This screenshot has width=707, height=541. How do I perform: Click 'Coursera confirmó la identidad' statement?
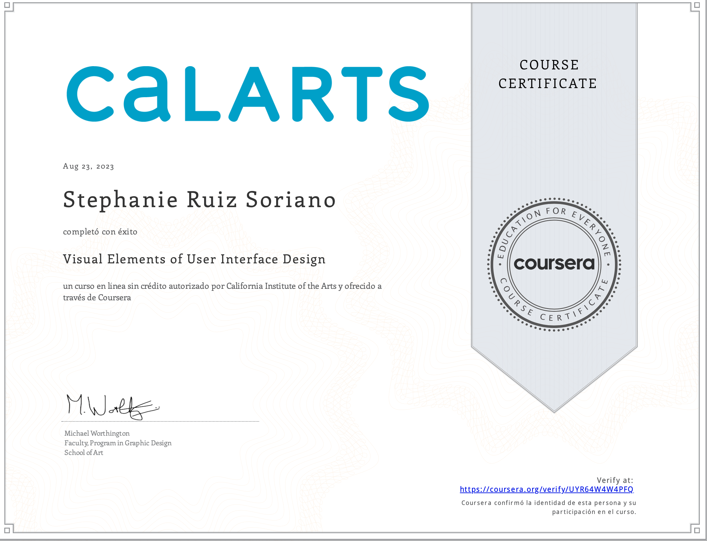coord(549,507)
